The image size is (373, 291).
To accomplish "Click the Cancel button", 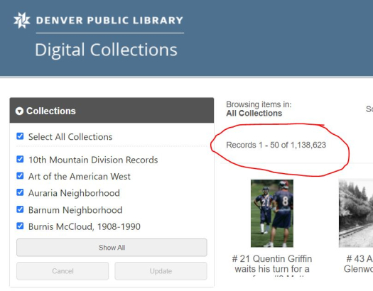I will (x=63, y=271).
